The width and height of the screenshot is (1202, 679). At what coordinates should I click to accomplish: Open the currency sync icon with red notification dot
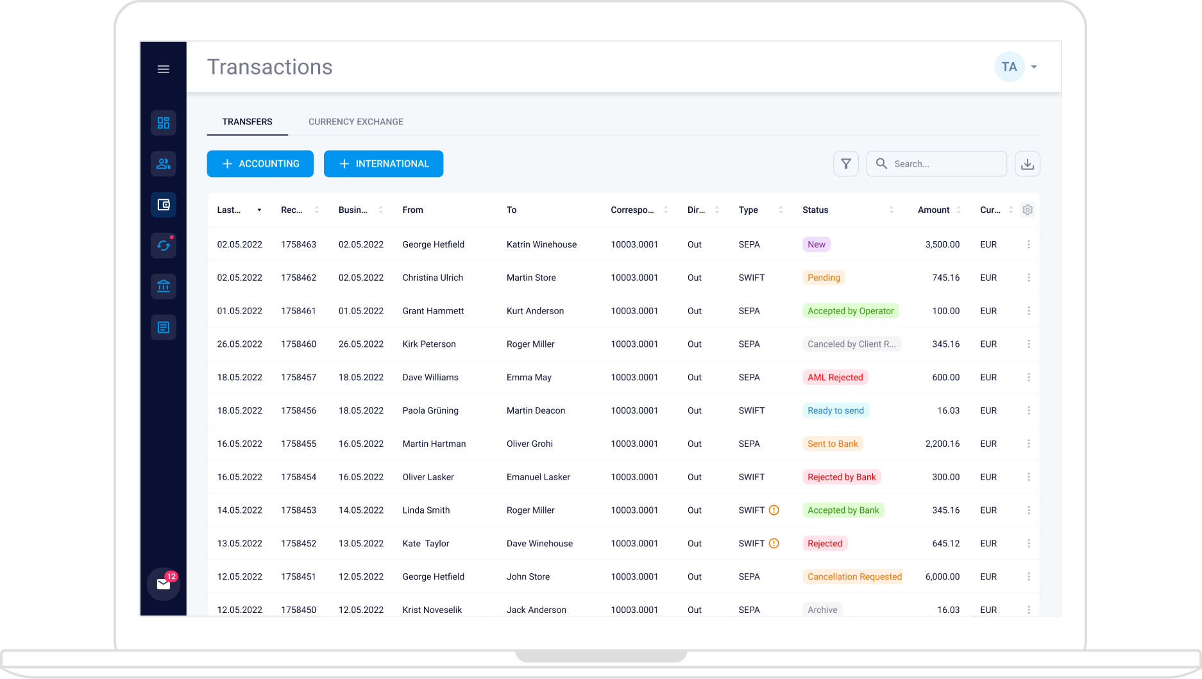pyautogui.click(x=163, y=246)
